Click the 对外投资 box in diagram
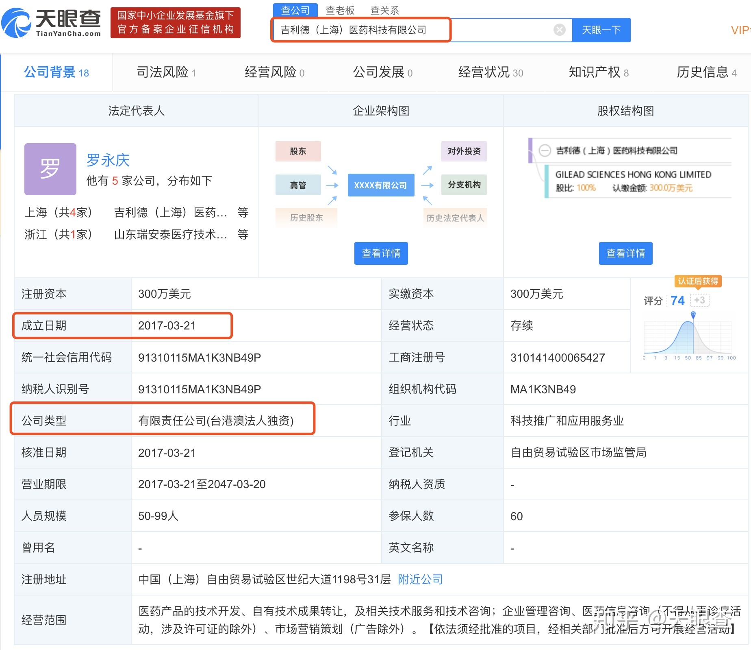 (464, 151)
